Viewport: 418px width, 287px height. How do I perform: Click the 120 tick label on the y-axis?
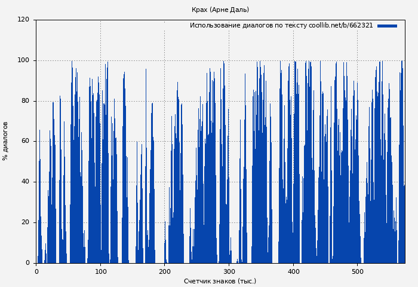[23, 20]
